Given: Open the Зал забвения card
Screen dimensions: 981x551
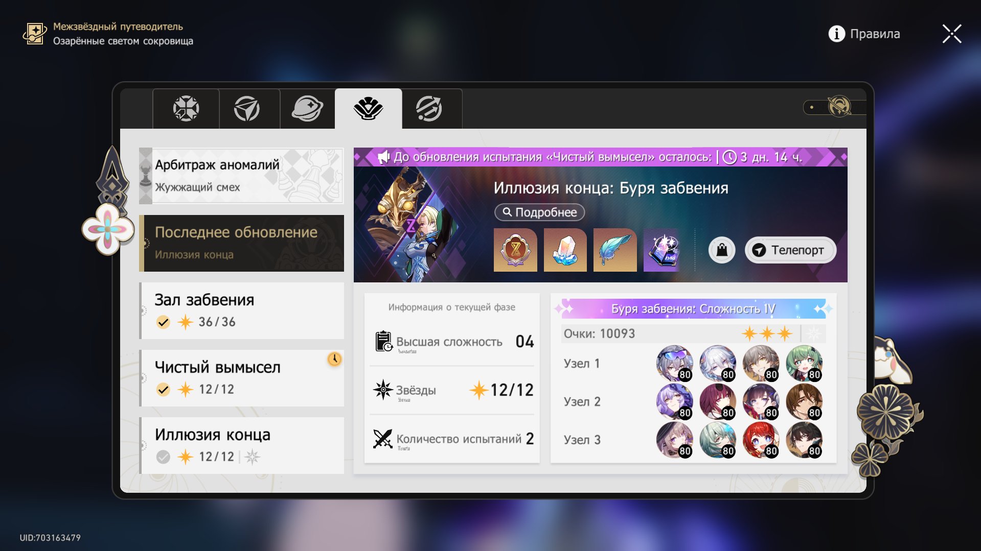Looking at the screenshot, I should (x=241, y=310).
